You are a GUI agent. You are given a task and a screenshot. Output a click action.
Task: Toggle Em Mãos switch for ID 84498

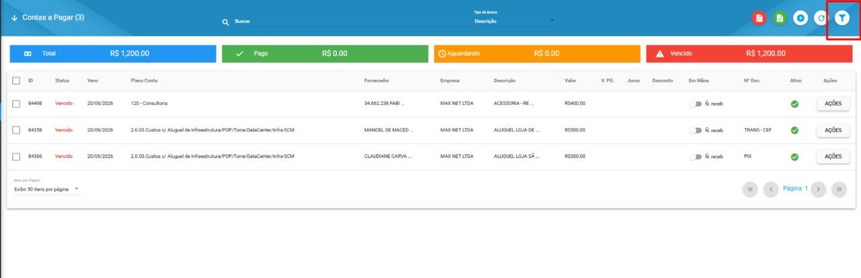pyautogui.click(x=695, y=104)
